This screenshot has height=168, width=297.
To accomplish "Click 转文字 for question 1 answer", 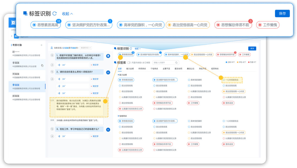I will pos(95,65).
